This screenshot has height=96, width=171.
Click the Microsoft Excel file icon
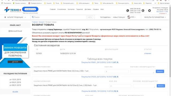(9, 31)
